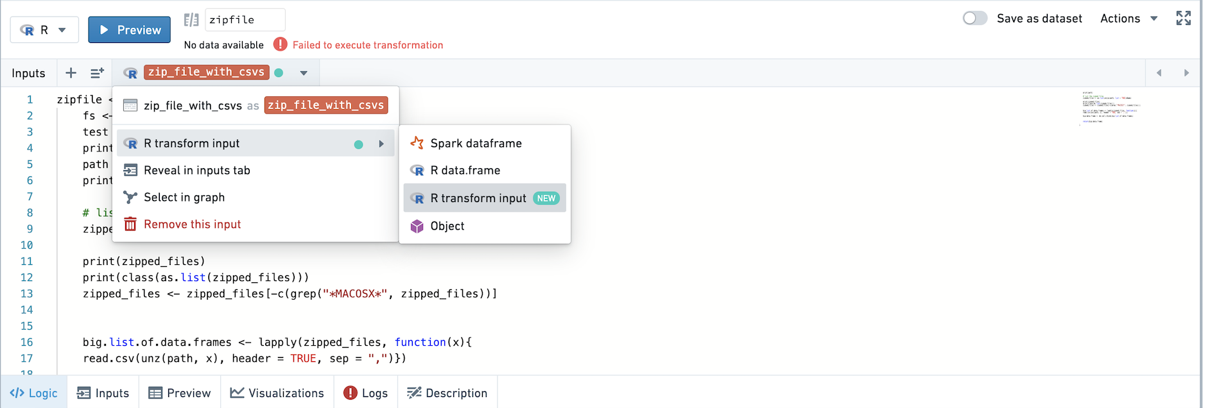Click line number 16 in the gutter

coord(27,342)
